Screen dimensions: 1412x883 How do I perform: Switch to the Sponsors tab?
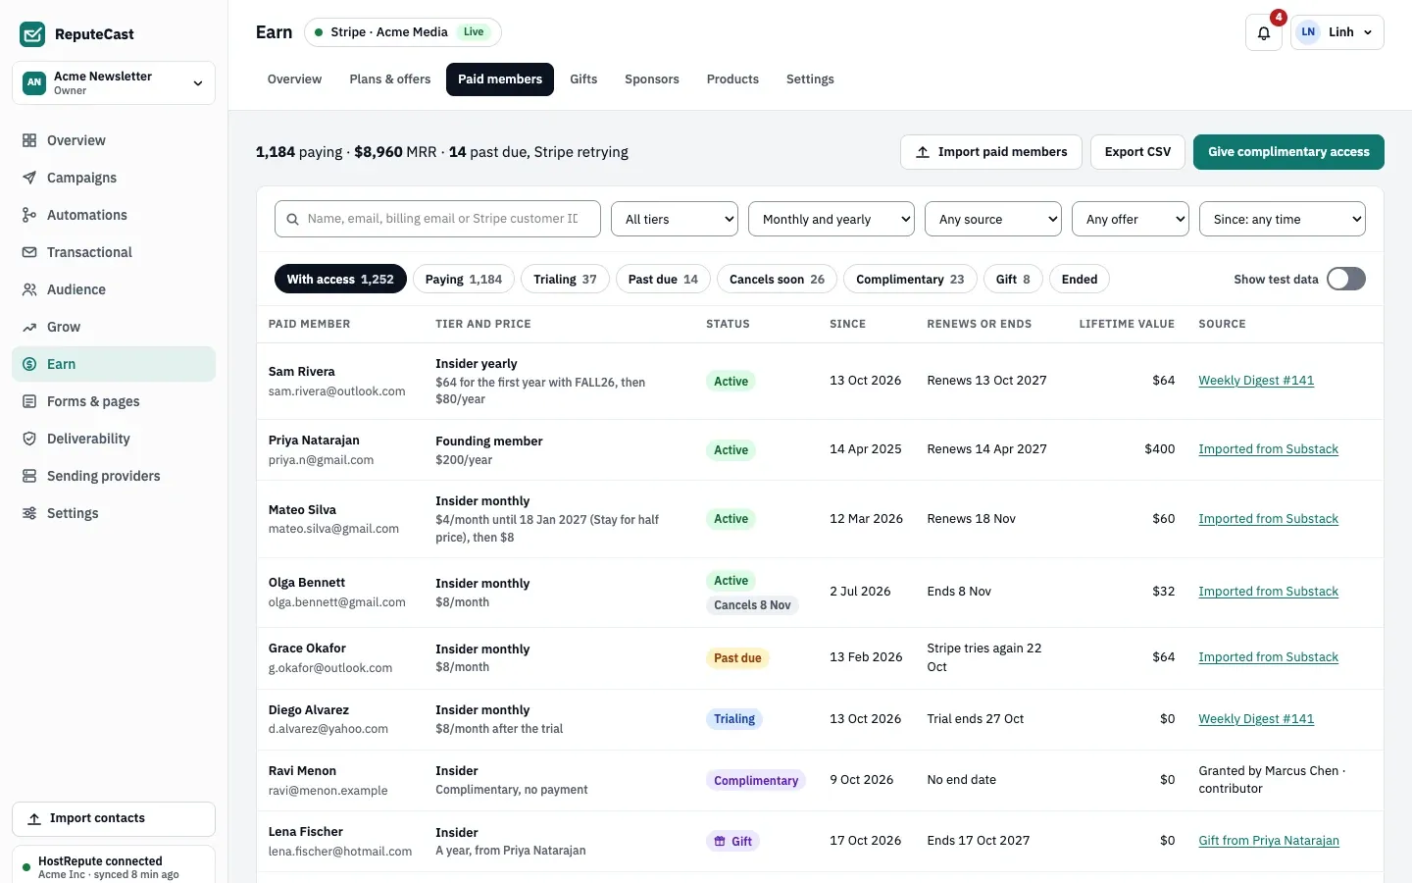[652, 79]
